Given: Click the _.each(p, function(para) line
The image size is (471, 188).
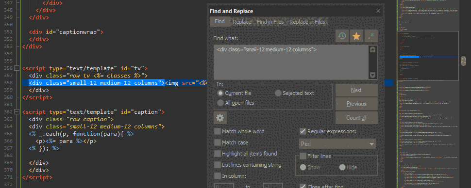Looking at the screenshot, I should [82, 134].
